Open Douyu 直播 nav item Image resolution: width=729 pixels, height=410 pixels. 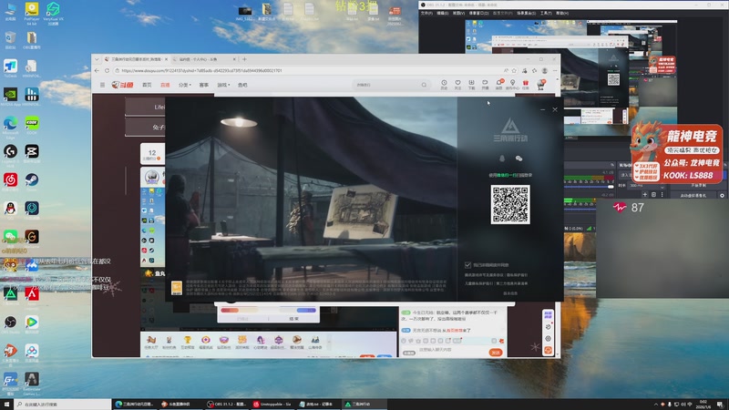[x=165, y=85]
